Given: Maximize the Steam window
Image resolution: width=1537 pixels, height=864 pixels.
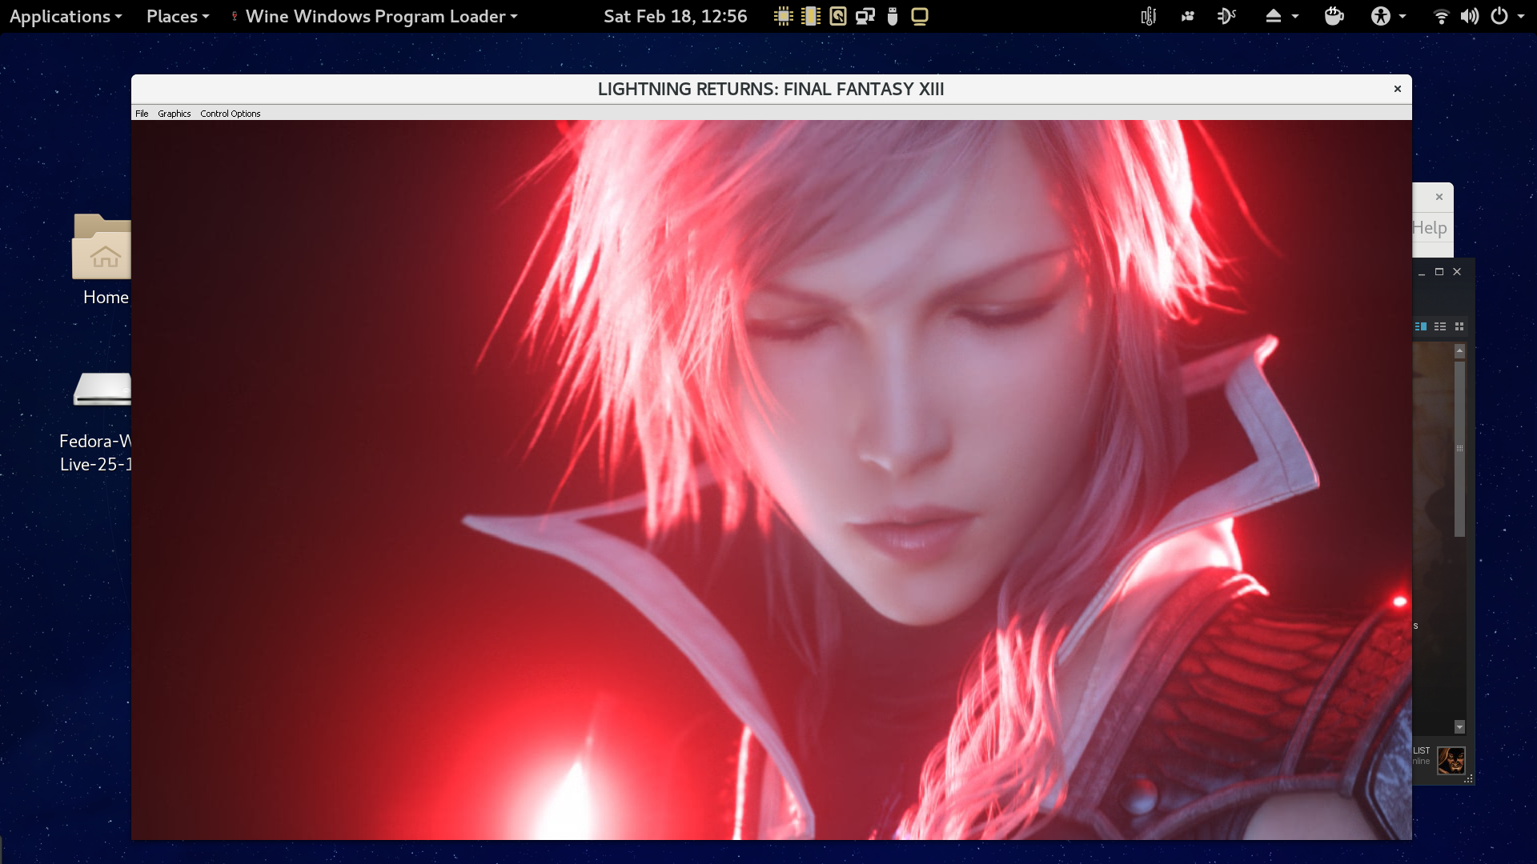Looking at the screenshot, I should point(1439,272).
